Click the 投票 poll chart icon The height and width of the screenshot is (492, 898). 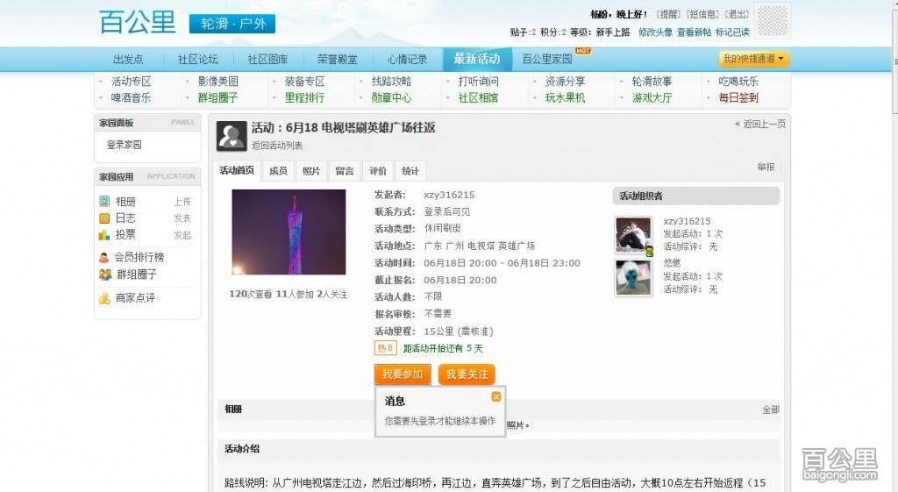[x=104, y=235]
